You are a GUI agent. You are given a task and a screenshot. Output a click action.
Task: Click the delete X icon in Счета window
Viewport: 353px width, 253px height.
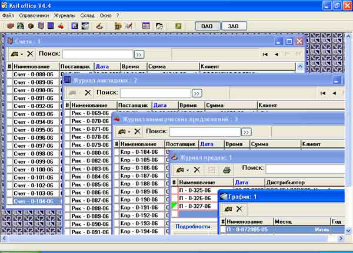click(x=30, y=54)
